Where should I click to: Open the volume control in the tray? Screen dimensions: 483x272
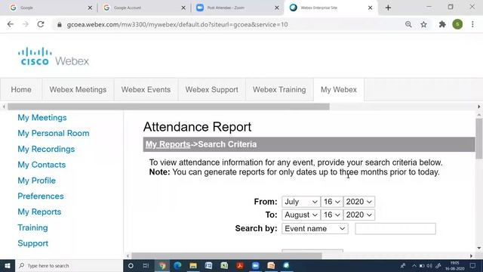click(429, 265)
